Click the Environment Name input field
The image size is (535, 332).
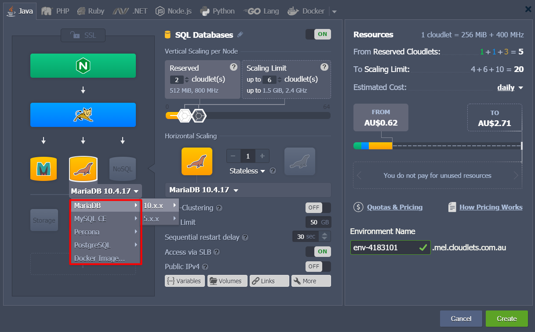point(390,247)
